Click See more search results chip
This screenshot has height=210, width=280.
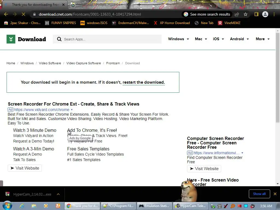coord(207,14)
